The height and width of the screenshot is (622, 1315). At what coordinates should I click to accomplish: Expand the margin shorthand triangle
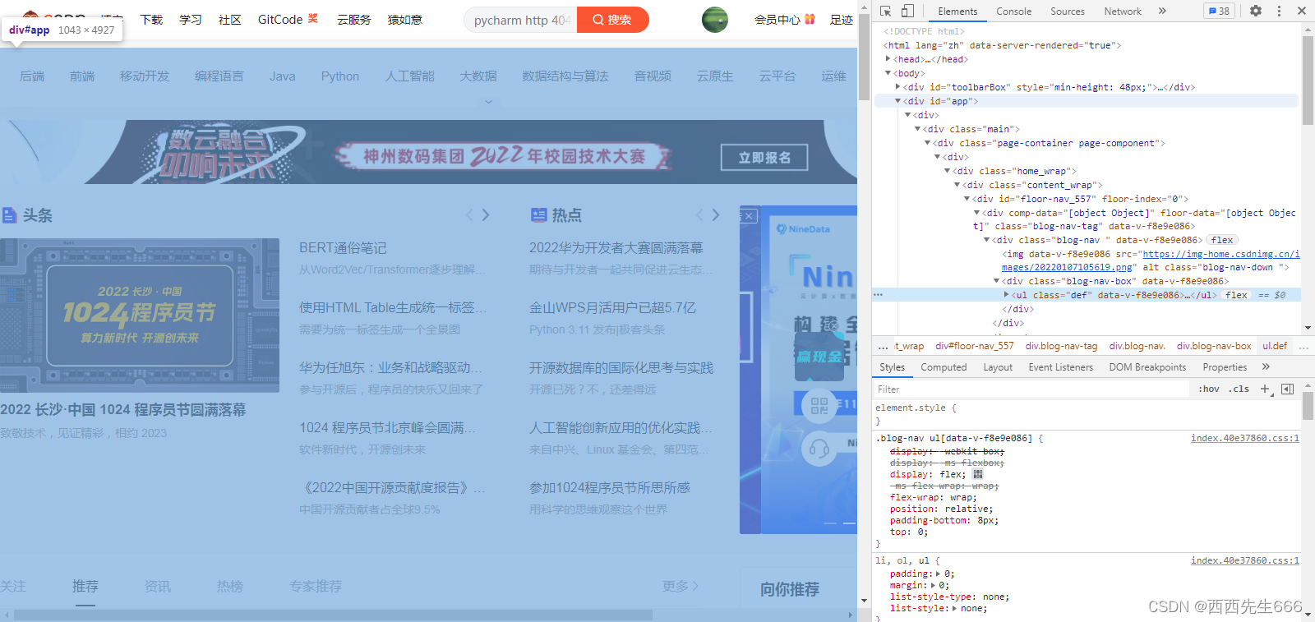[933, 586]
